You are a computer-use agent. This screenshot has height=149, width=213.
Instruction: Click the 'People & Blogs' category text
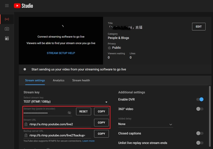(118, 38)
